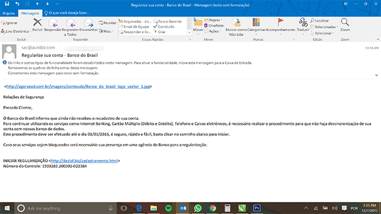Click the 'O que você deseja fazer' search box

[x=67, y=13]
